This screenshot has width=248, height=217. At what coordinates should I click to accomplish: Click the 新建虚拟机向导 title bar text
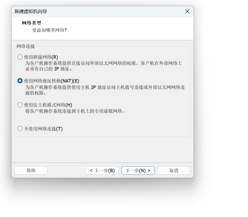pos(31,11)
